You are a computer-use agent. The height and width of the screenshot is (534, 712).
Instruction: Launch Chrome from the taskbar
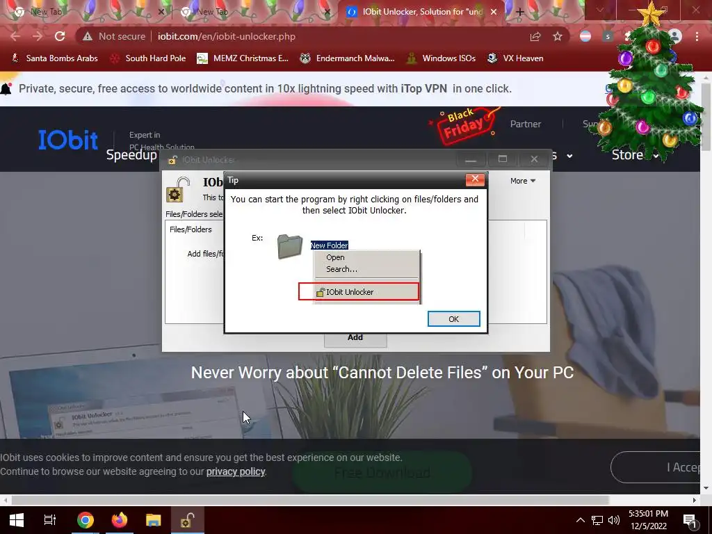tap(85, 520)
